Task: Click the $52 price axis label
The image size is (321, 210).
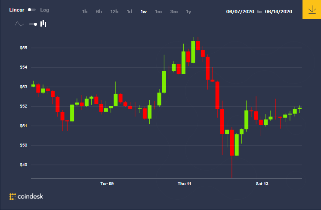Action: (x=24, y=106)
